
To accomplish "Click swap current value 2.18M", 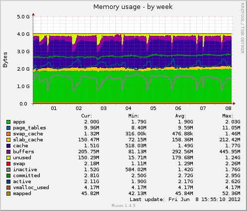I will coord(91,164).
